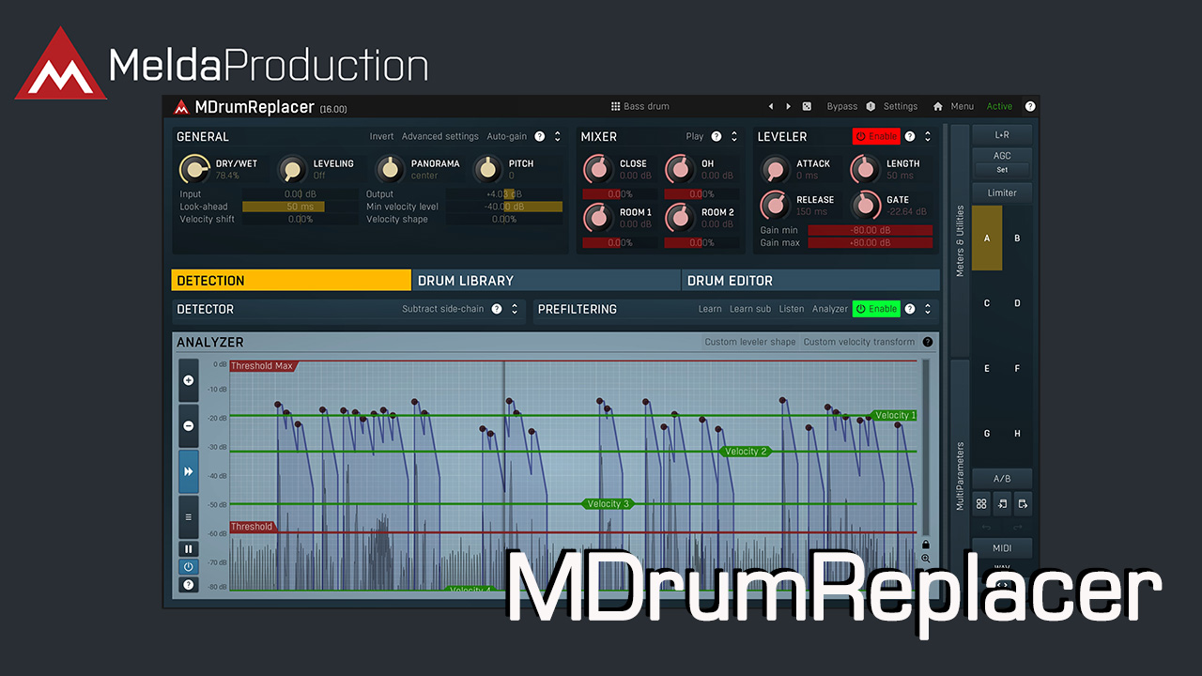Open the Drum Editor tab

[809, 281]
